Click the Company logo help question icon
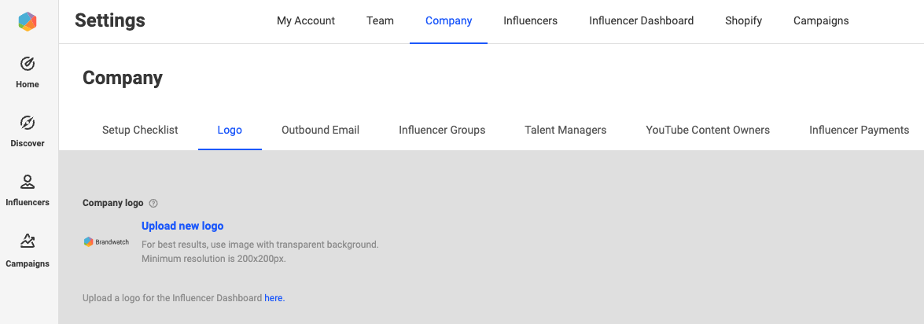The width and height of the screenshot is (924, 324). (x=153, y=204)
